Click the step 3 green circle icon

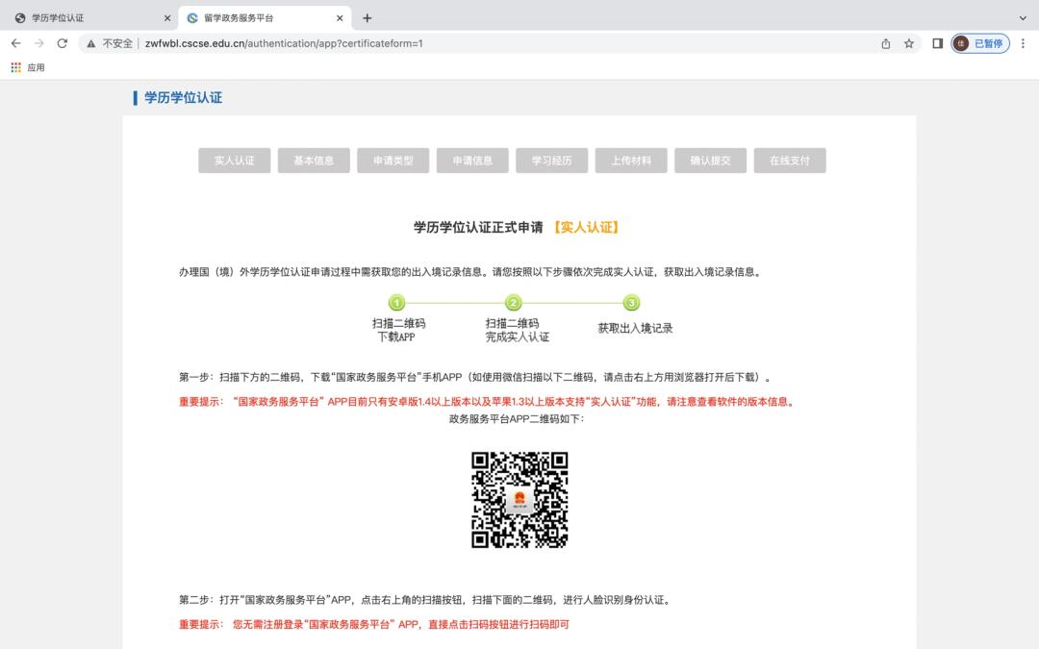pyautogui.click(x=631, y=303)
